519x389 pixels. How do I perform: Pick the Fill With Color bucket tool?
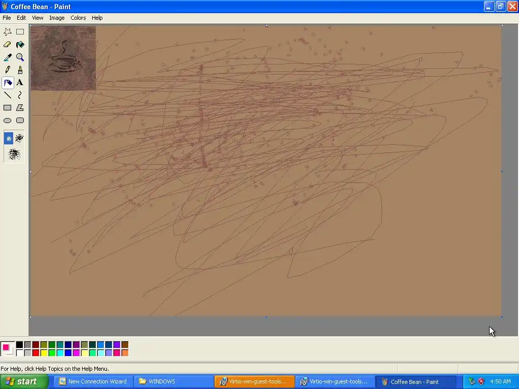point(20,45)
